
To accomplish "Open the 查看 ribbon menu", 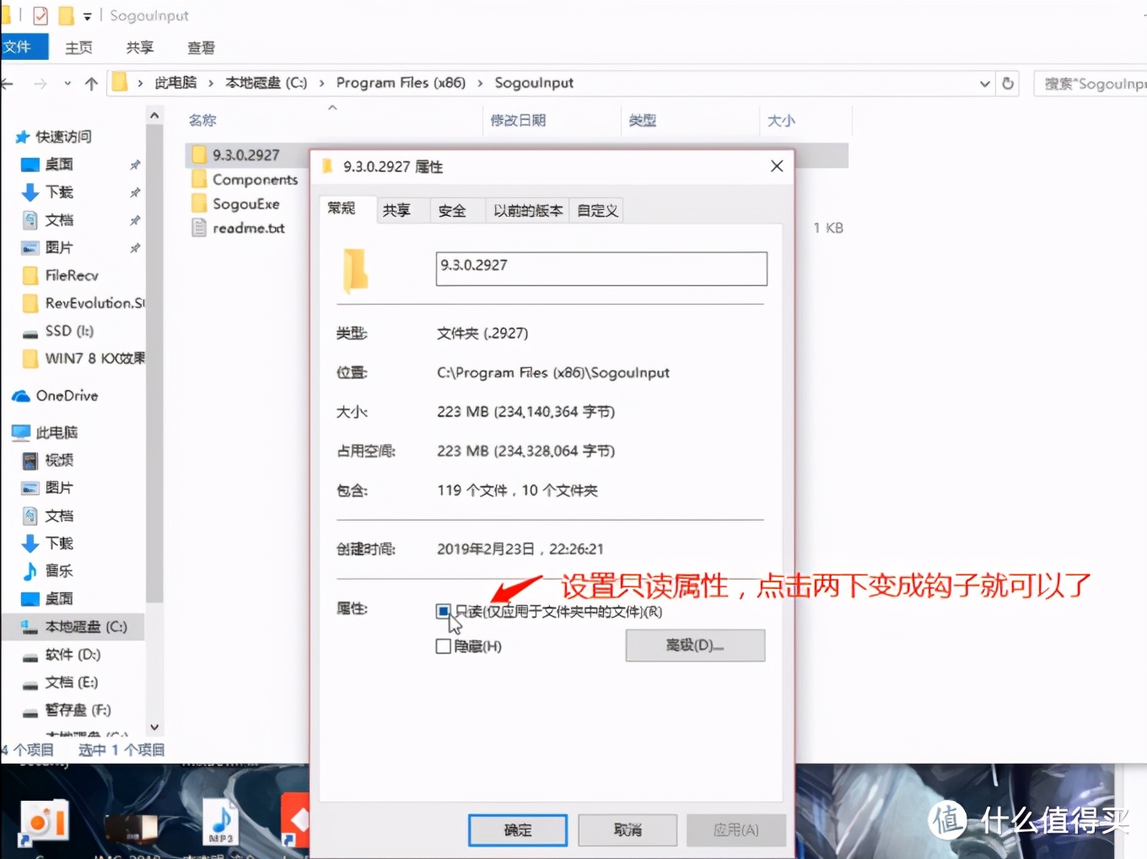I will [200, 47].
